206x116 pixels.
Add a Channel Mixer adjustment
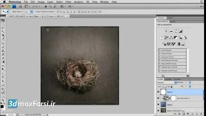coord(185,38)
